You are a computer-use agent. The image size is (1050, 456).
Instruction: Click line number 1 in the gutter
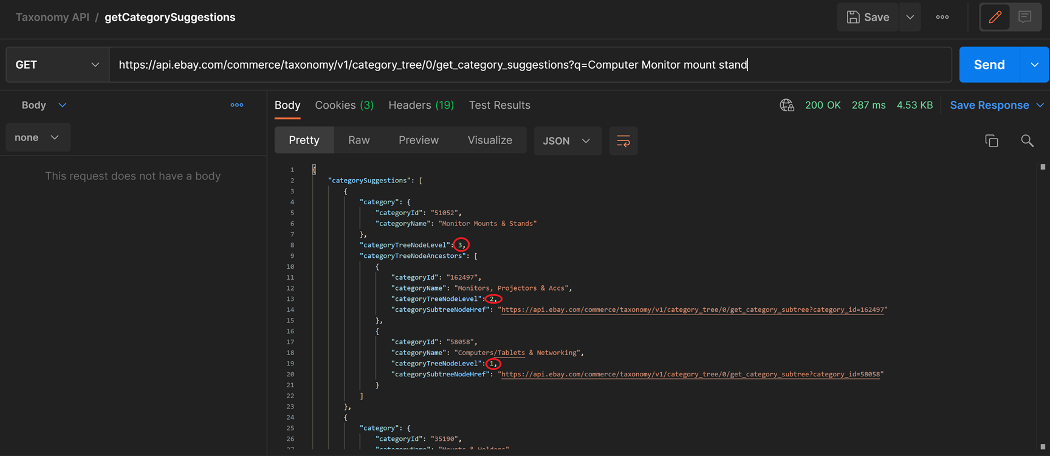tap(292, 170)
